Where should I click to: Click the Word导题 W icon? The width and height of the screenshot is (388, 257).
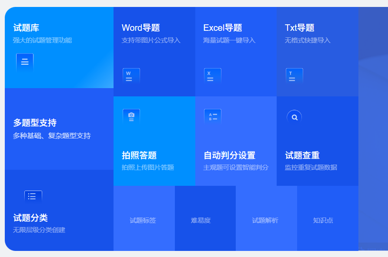click(131, 76)
